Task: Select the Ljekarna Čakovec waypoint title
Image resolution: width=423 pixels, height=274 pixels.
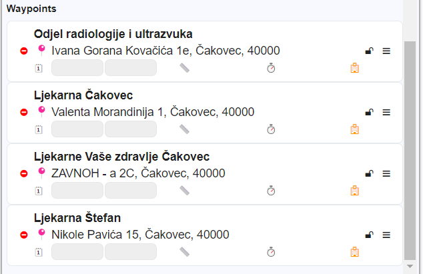Action: point(83,95)
